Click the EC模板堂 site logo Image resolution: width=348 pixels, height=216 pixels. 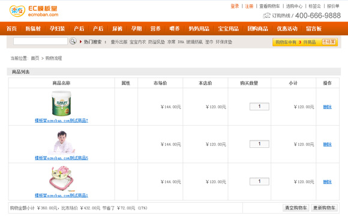point(34,11)
